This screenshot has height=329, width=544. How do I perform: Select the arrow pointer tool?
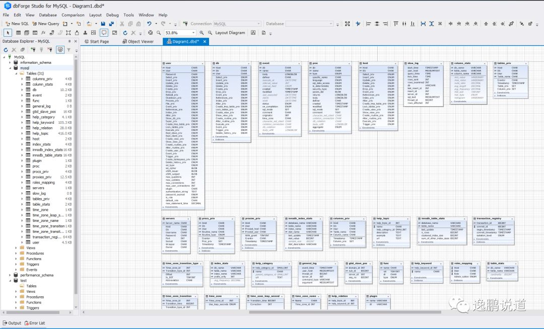[7, 33]
